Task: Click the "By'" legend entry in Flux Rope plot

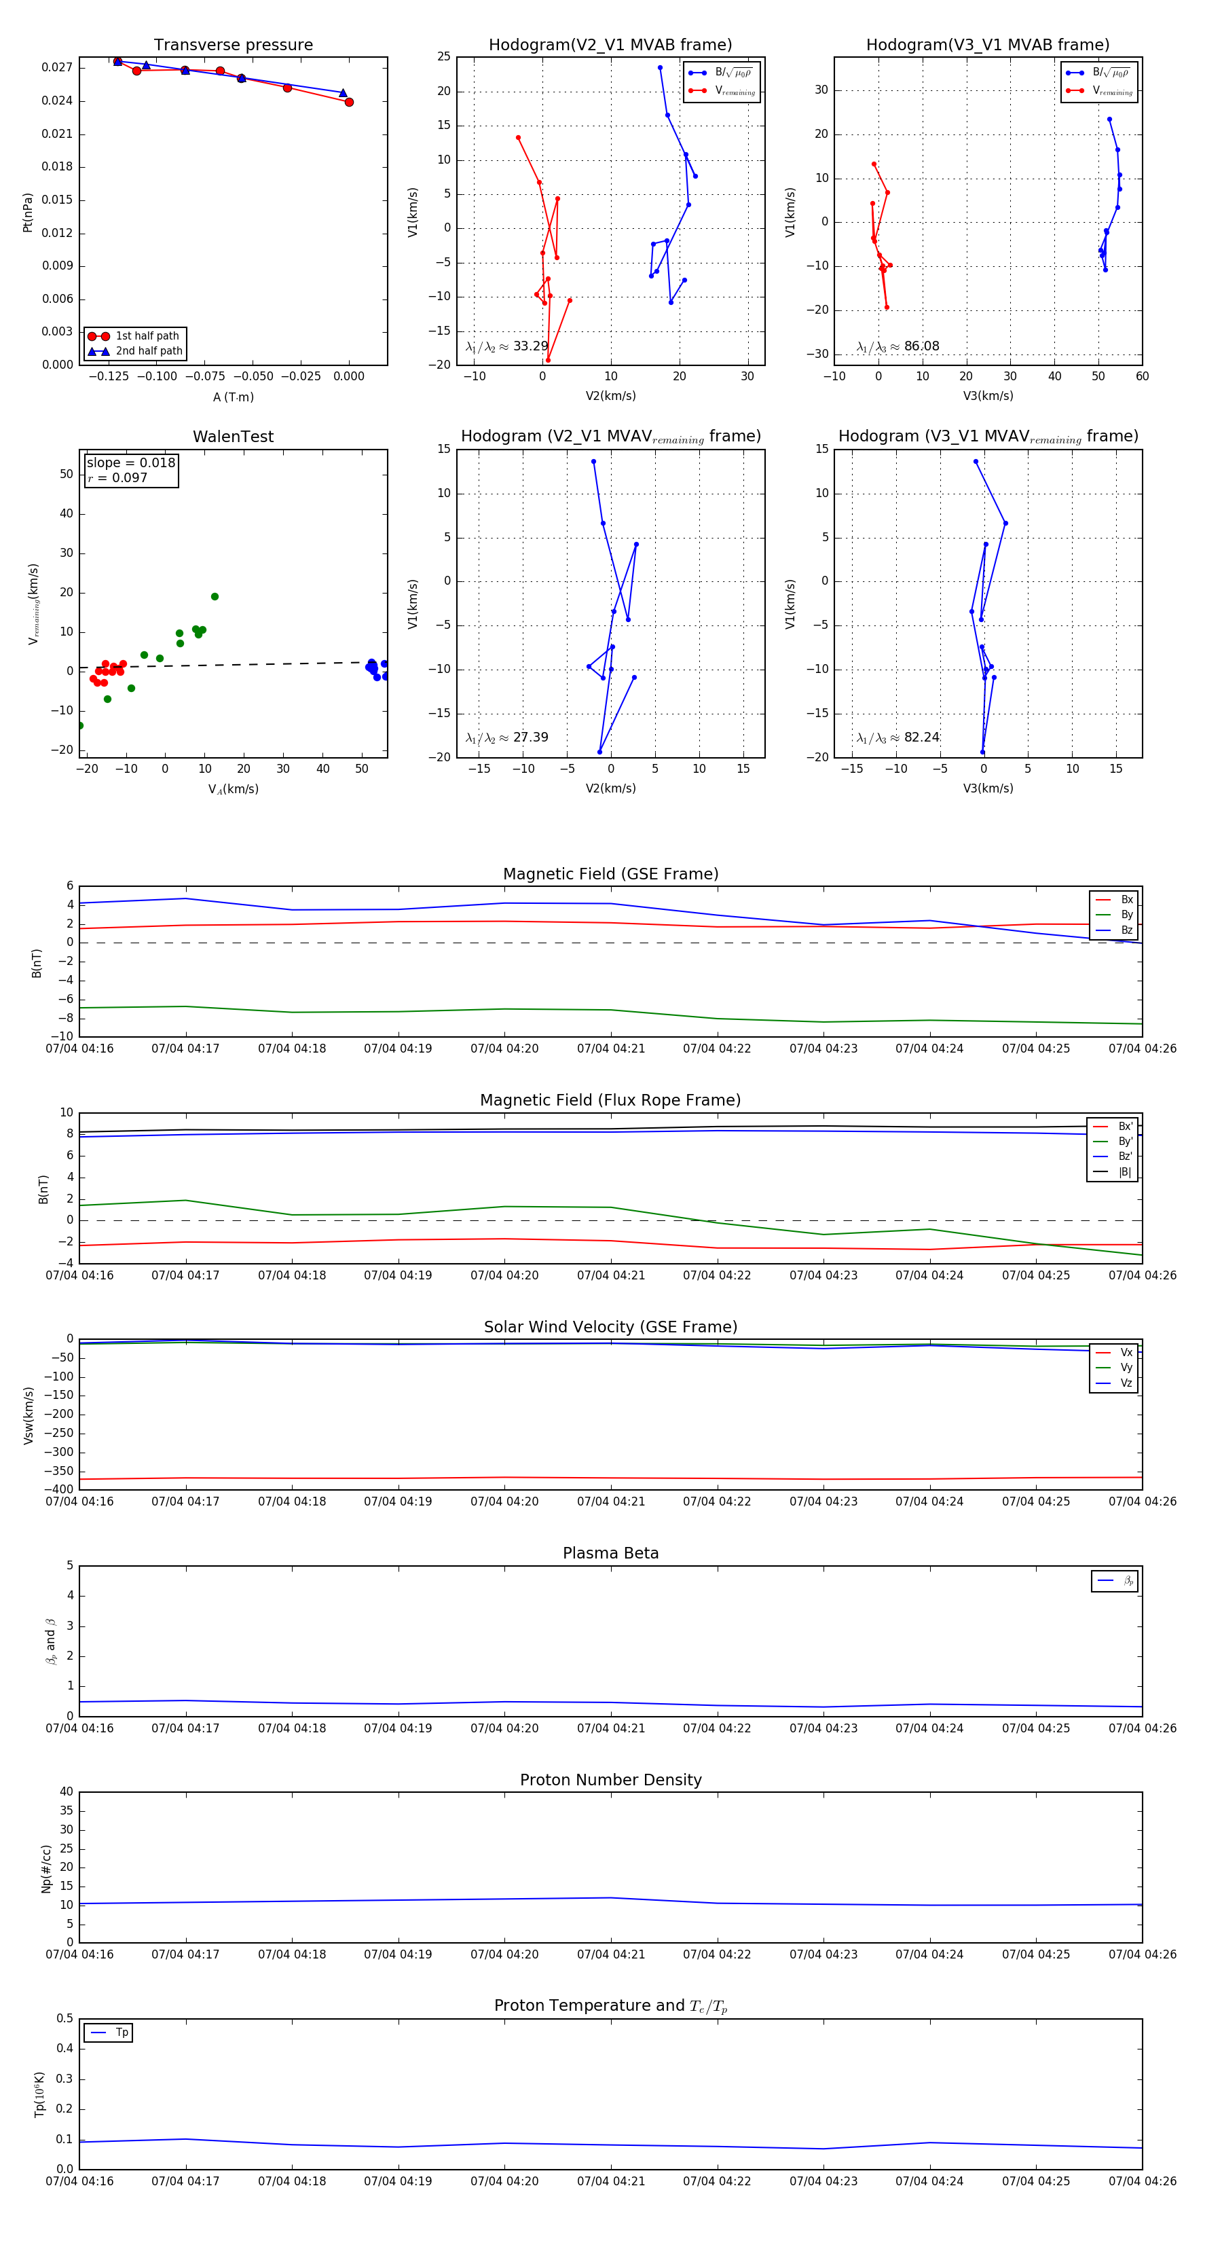Action: click(x=1113, y=1142)
